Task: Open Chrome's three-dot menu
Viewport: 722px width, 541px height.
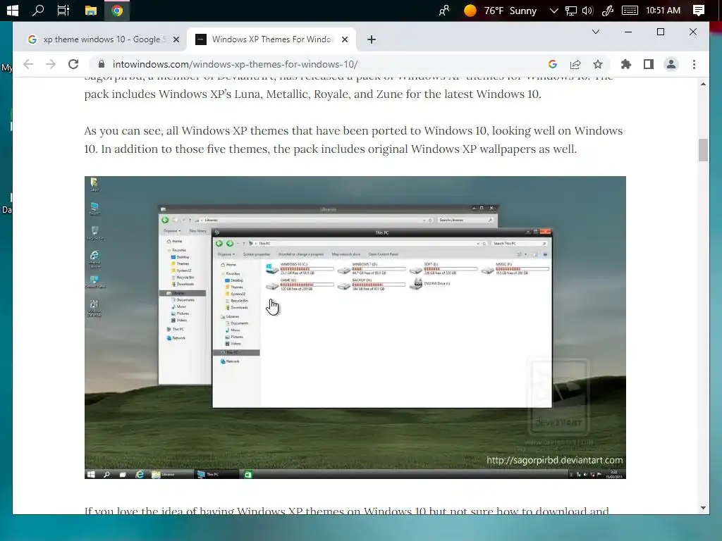Action: tap(694, 64)
